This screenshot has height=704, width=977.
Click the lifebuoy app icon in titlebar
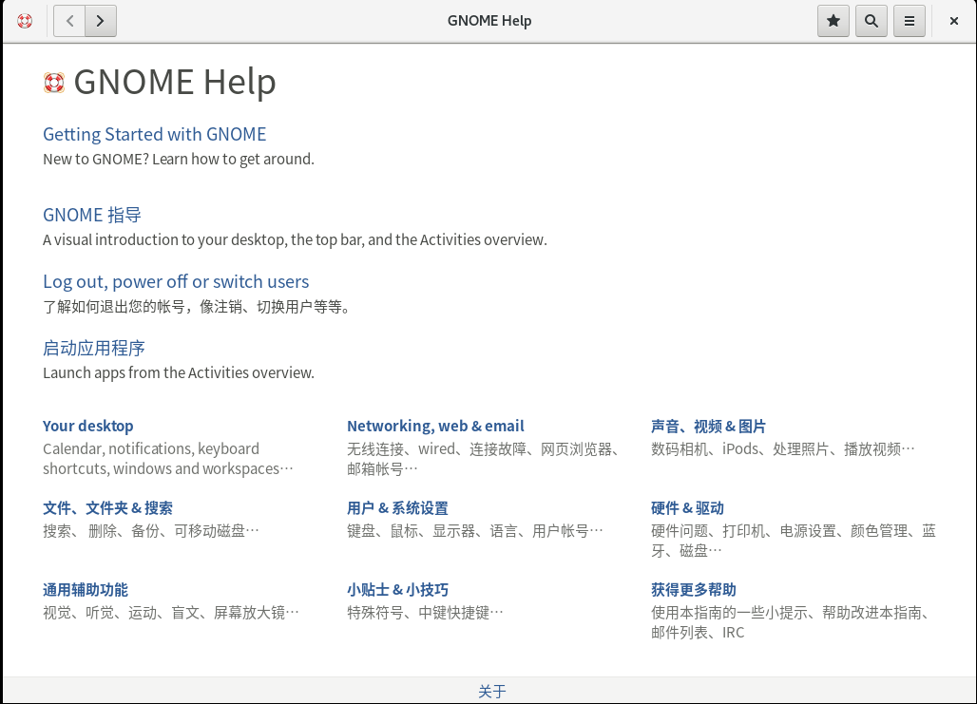(x=25, y=21)
